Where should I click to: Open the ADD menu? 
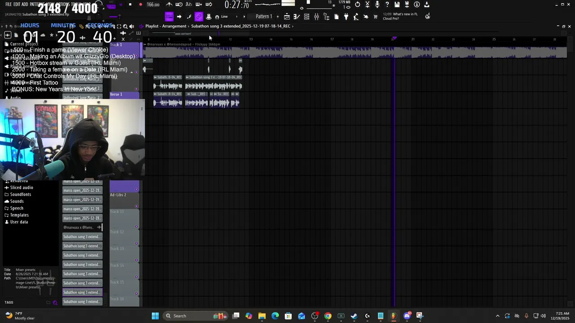[x=25, y=4]
